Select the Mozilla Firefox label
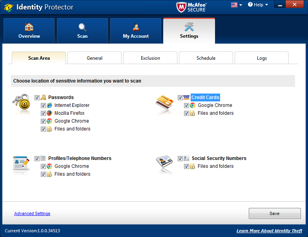This screenshot has height=237, width=308. (x=69, y=113)
